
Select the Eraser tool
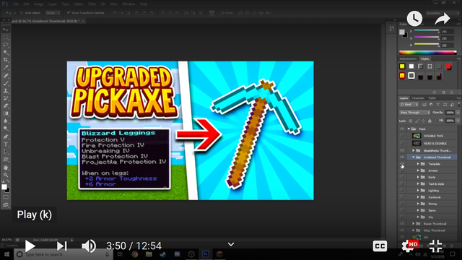click(x=6, y=106)
